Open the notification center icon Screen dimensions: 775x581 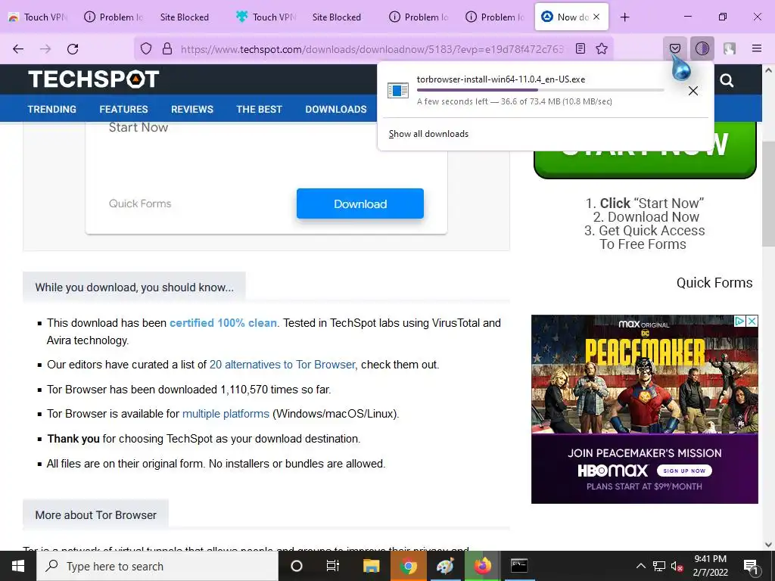click(750, 567)
